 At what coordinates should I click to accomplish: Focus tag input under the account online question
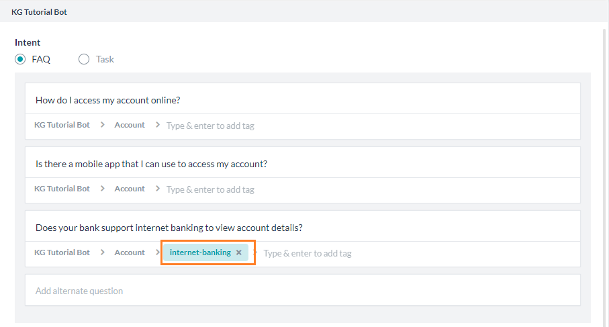coord(210,126)
